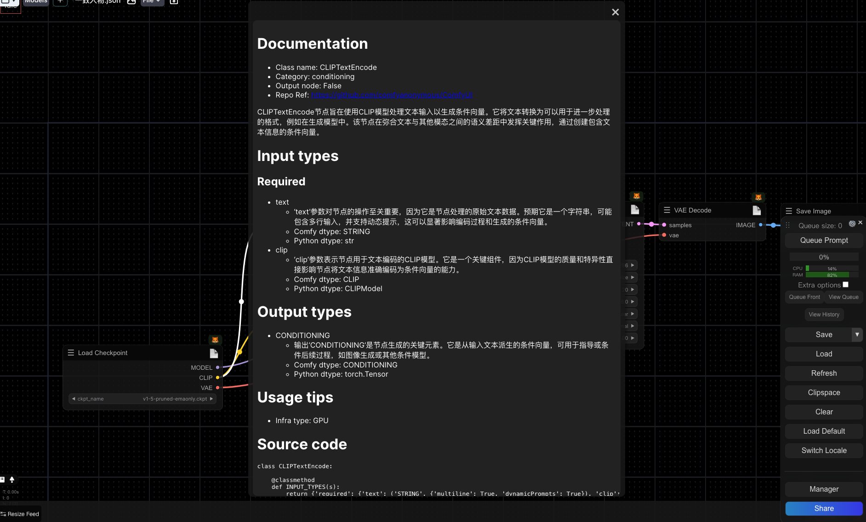
Task: Open the obscured sampler node document icon
Action: (635, 210)
